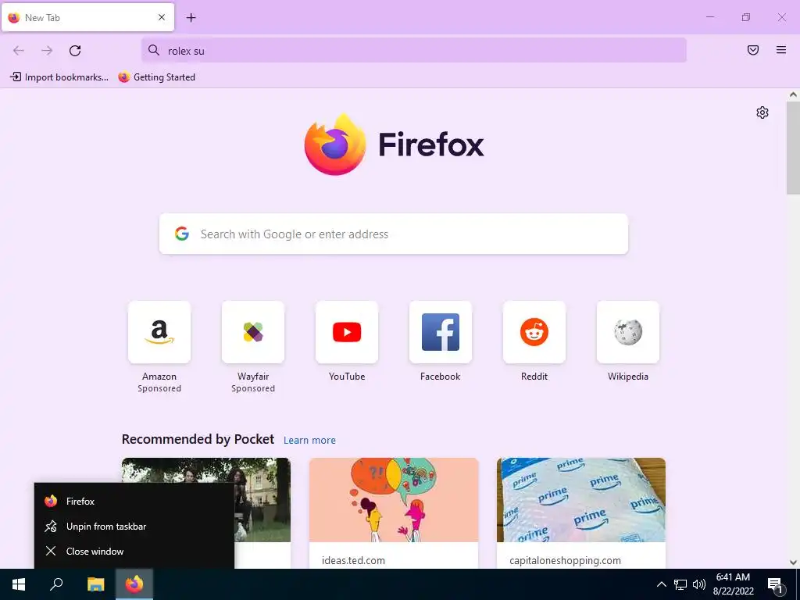Go back one page

coord(19,51)
